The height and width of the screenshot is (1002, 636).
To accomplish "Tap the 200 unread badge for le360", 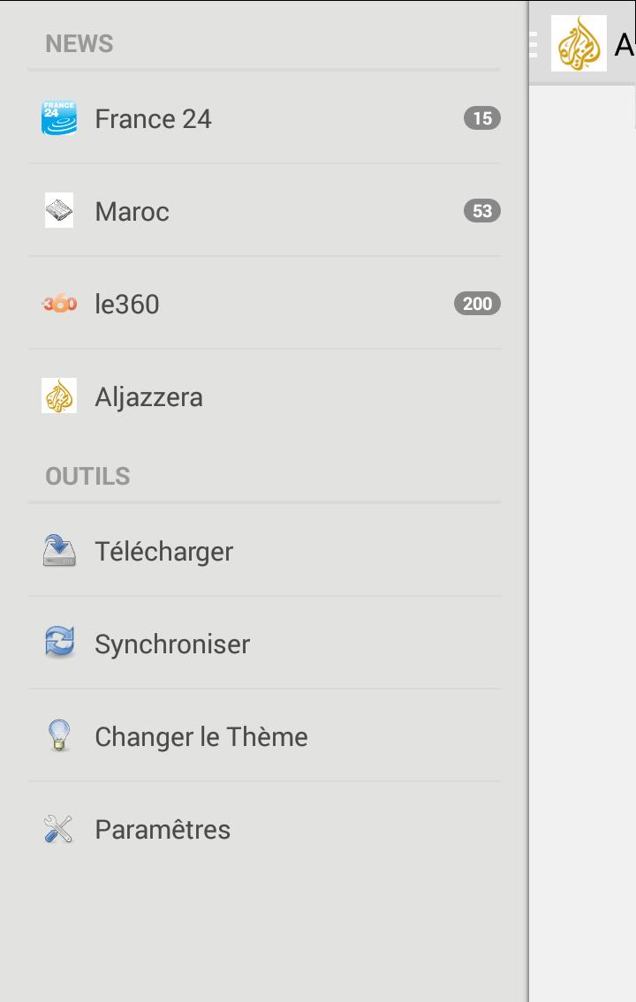I will 477,304.
